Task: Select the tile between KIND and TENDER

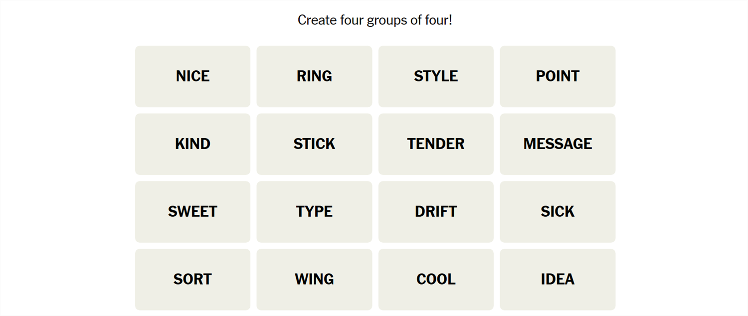Action: point(314,144)
